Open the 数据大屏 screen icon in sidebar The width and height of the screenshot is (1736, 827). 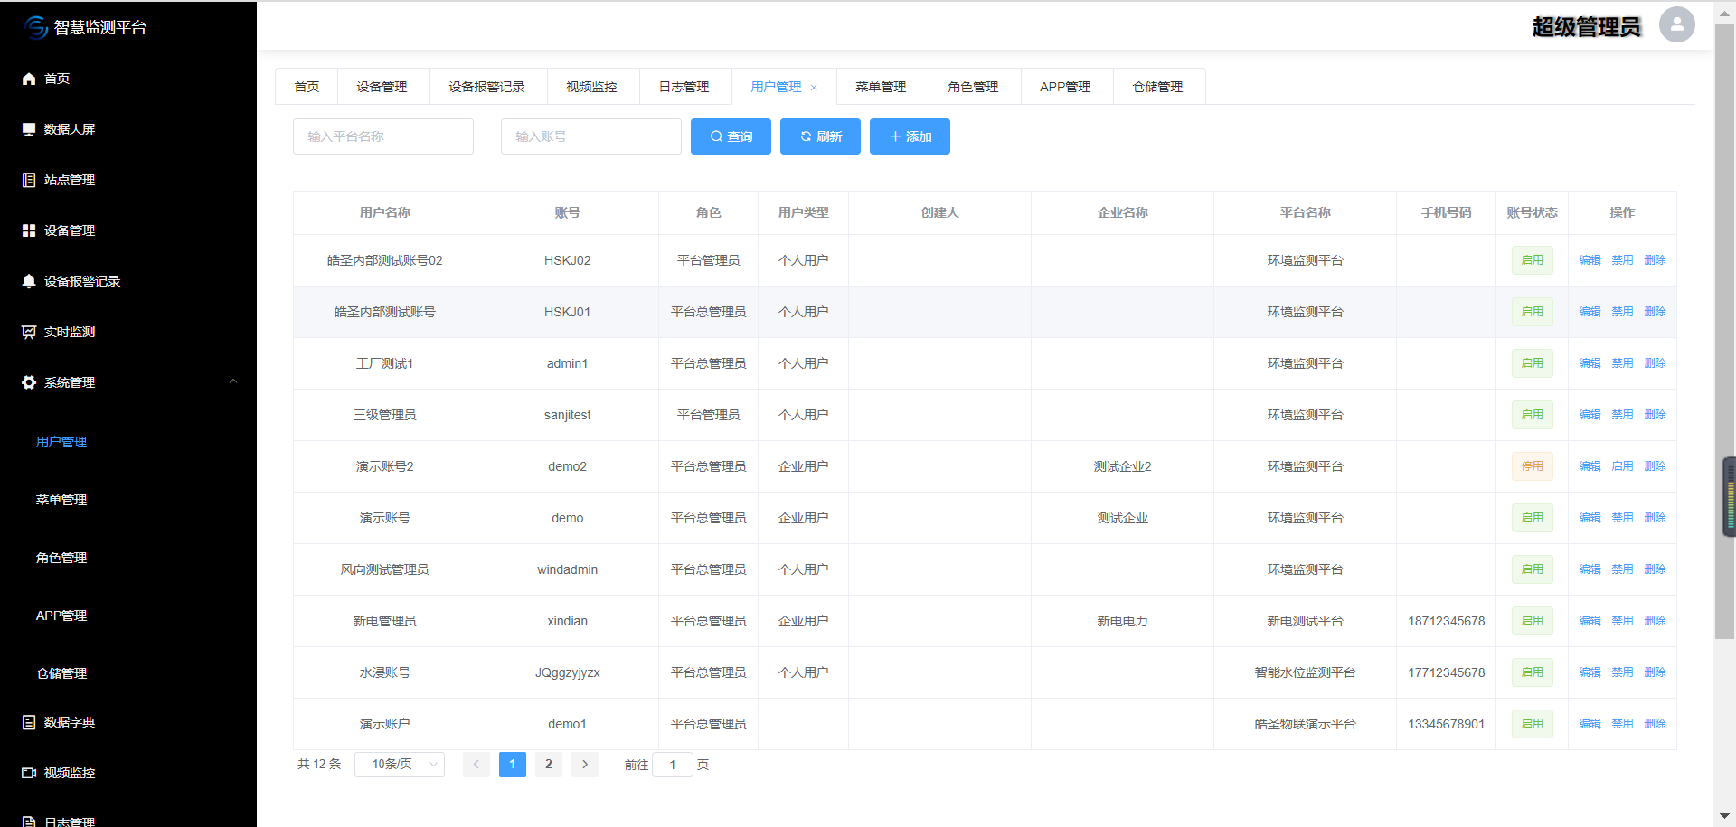click(x=29, y=129)
